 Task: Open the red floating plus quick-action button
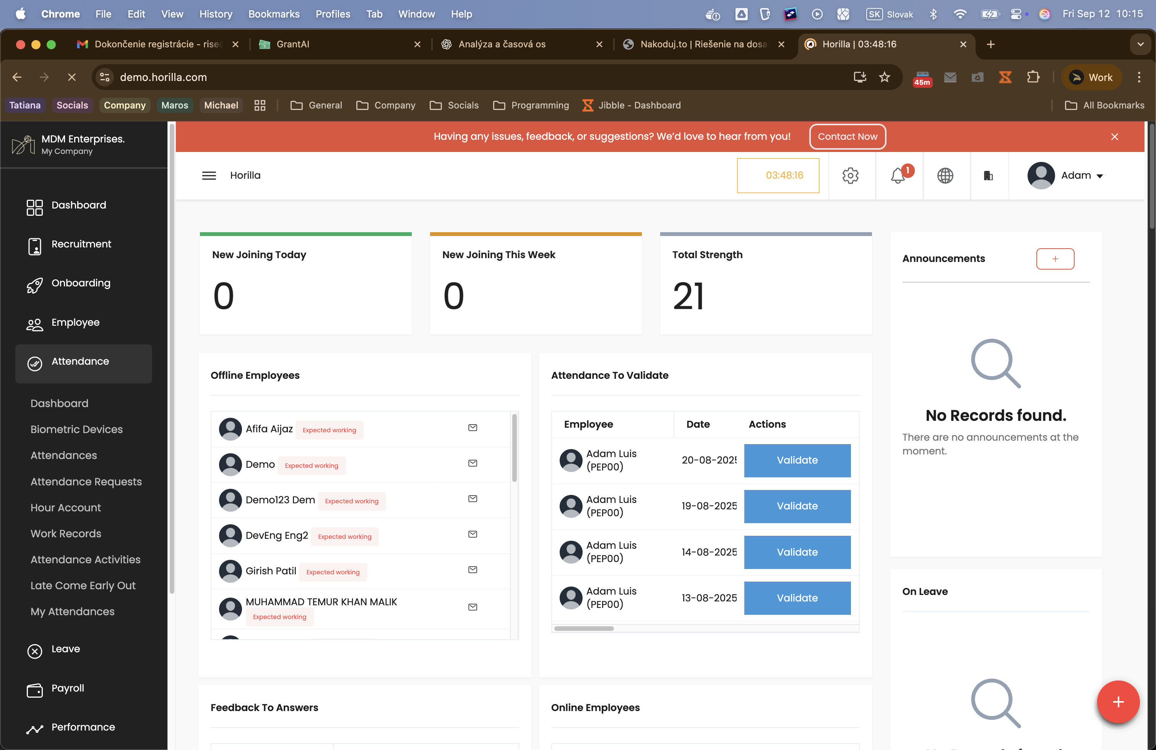click(x=1118, y=702)
